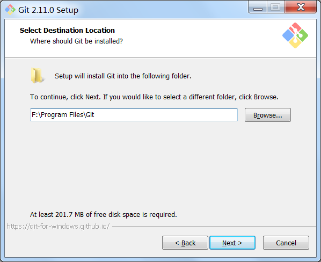Click inside the destination path field
The height and width of the screenshot is (262, 321).
point(134,115)
